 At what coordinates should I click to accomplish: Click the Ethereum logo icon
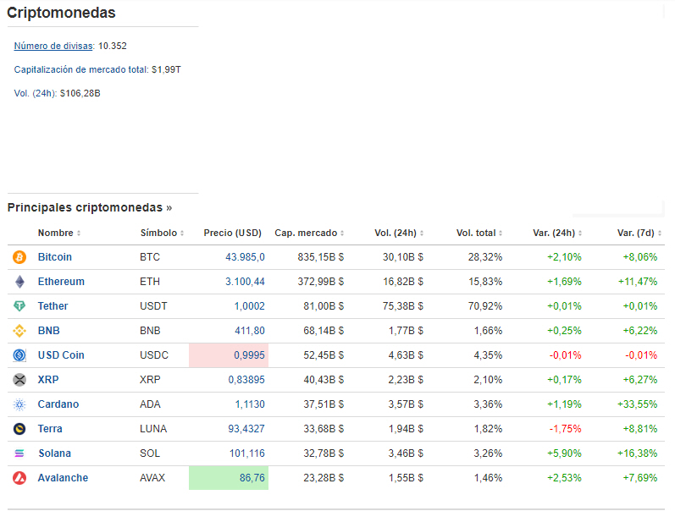pos(19,282)
